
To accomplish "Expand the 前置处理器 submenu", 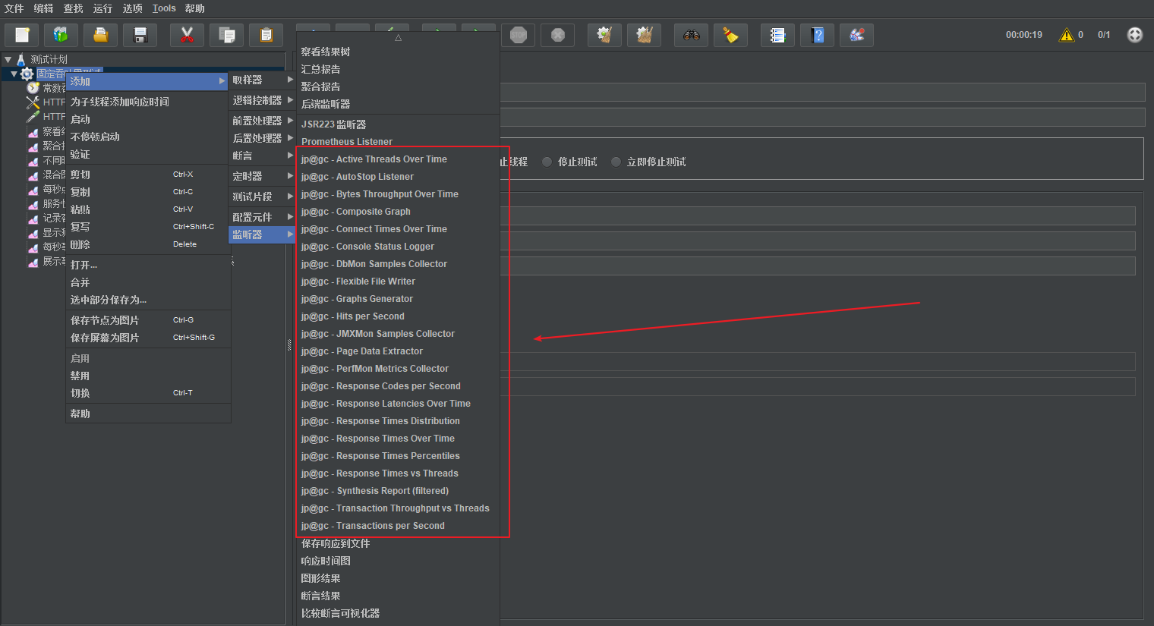I will point(262,121).
